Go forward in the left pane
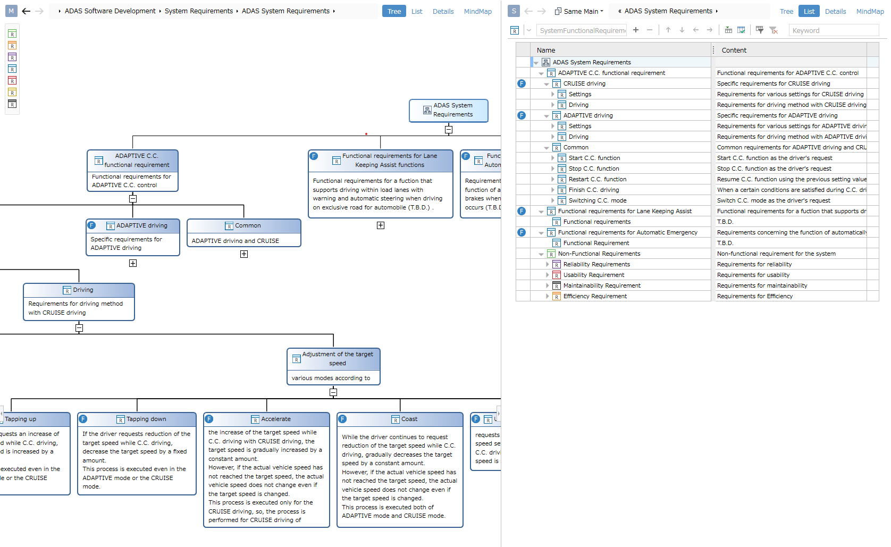Screen dimensions: 891x547 click(x=39, y=11)
